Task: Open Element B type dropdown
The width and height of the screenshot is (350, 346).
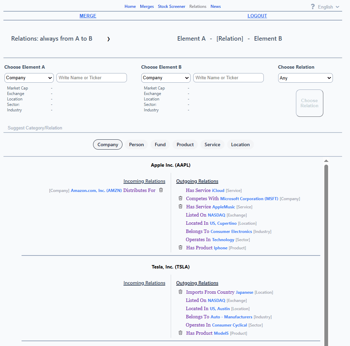Action: 166,78
